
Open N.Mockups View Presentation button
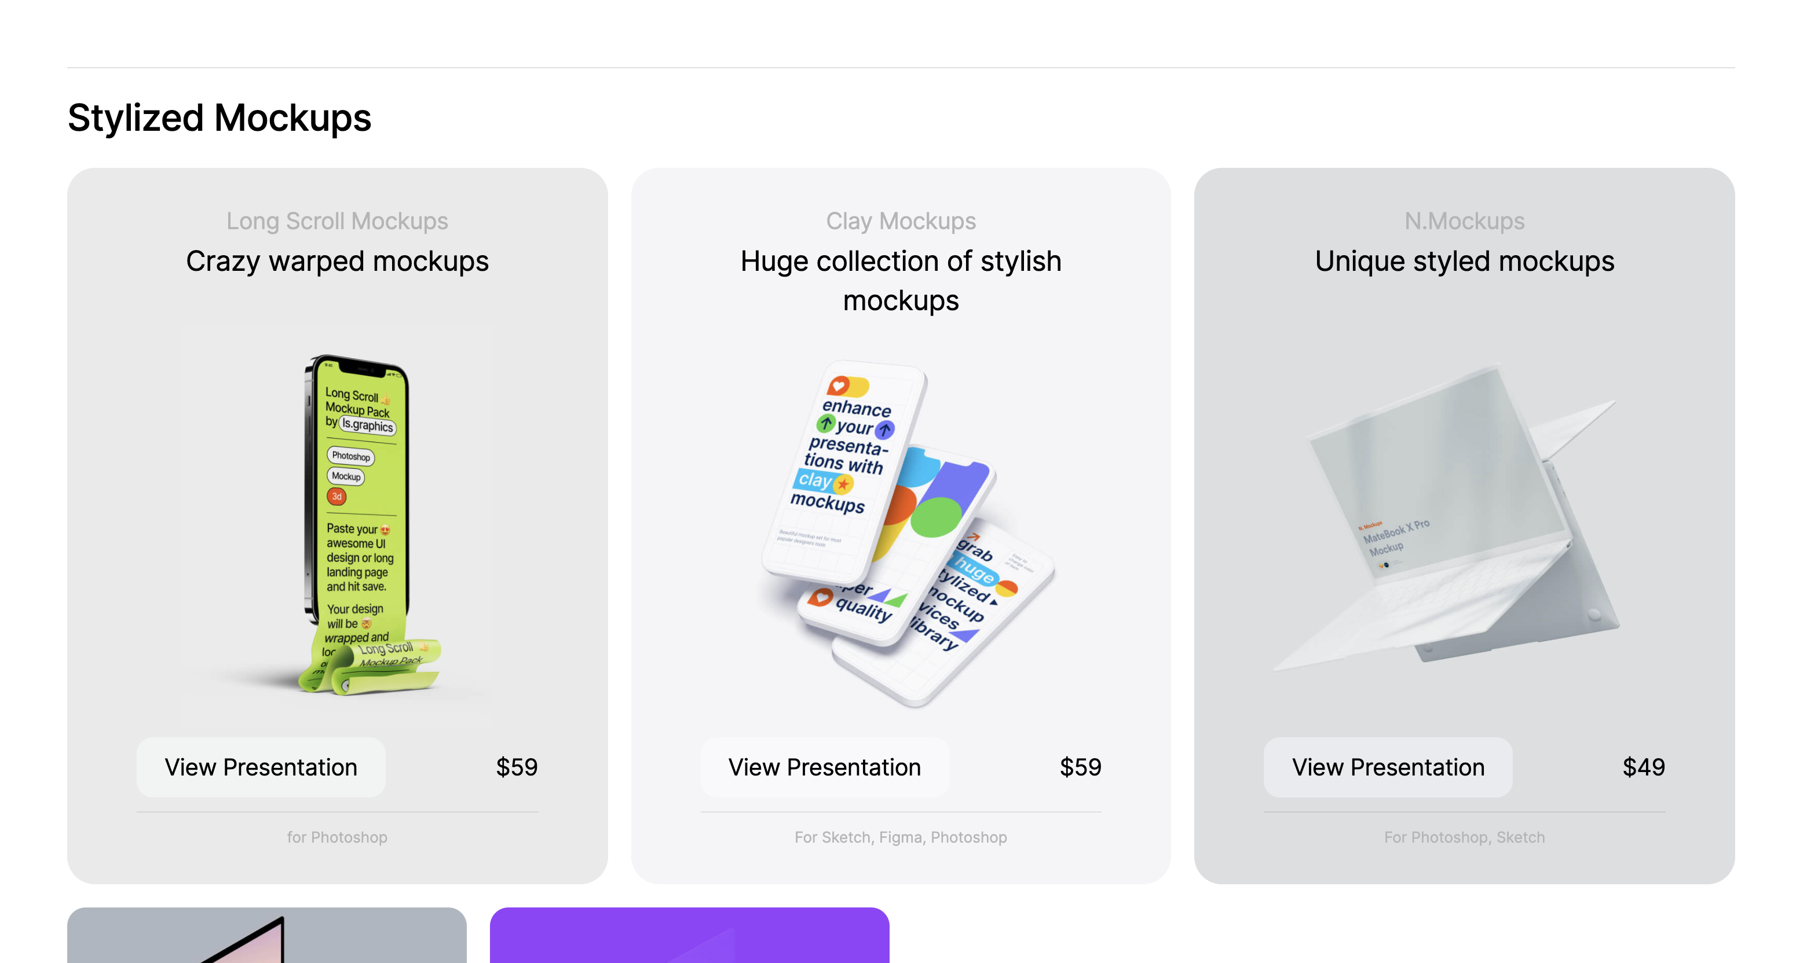pyautogui.click(x=1388, y=767)
